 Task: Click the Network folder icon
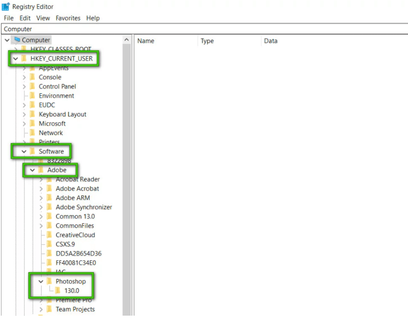(32, 132)
